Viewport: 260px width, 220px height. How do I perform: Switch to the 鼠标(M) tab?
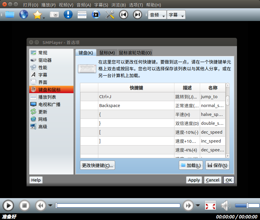(107, 53)
